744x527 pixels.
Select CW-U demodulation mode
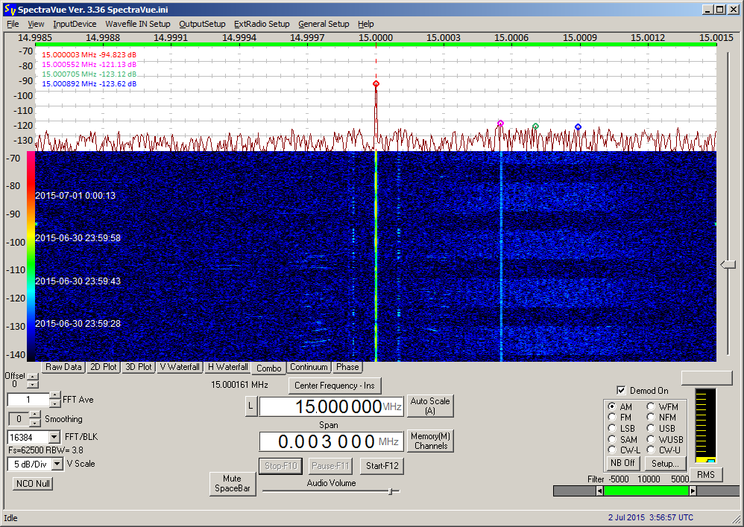pos(651,450)
